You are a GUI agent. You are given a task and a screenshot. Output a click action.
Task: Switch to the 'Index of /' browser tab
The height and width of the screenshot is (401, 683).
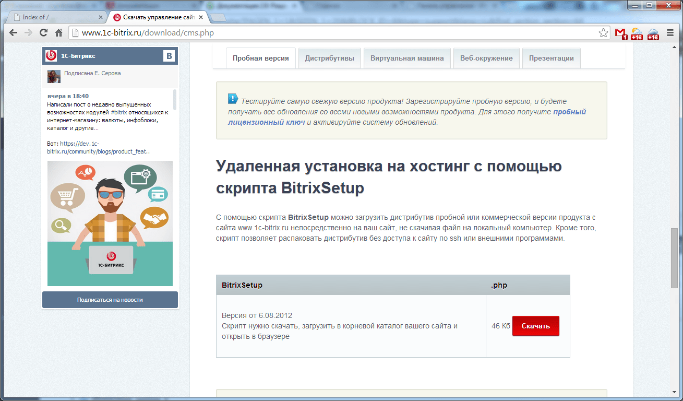(56, 17)
